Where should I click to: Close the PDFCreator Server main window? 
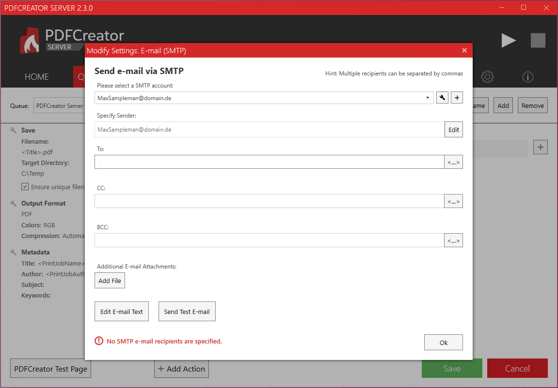click(546, 7)
